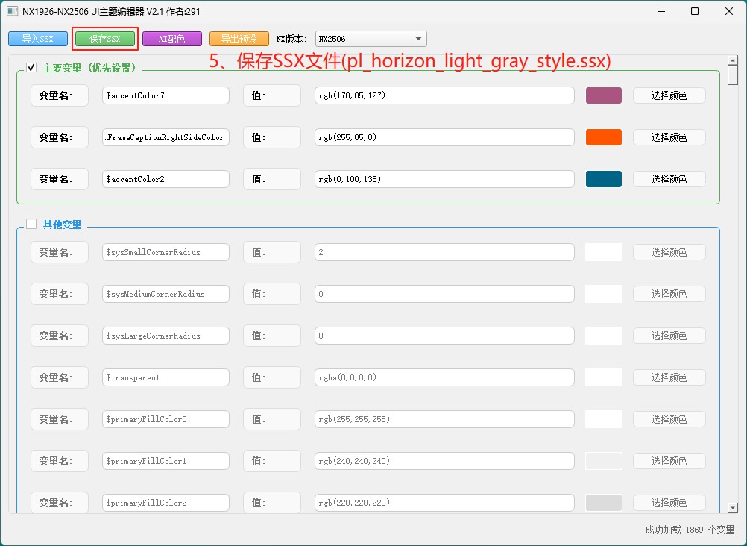Click the 变量名 label beside $accentColor7
747x546 pixels.
click(x=59, y=95)
